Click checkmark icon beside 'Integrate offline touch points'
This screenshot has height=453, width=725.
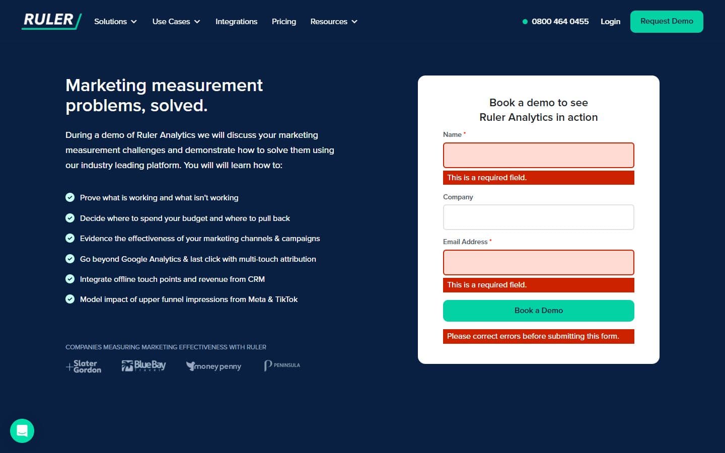pyautogui.click(x=70, y=279)
